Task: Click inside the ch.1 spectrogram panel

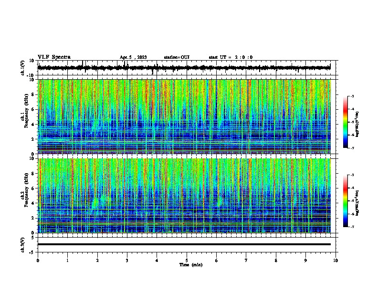Action: click(x=184, y=116)
